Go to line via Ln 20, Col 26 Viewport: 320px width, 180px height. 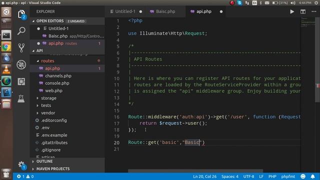204,176
